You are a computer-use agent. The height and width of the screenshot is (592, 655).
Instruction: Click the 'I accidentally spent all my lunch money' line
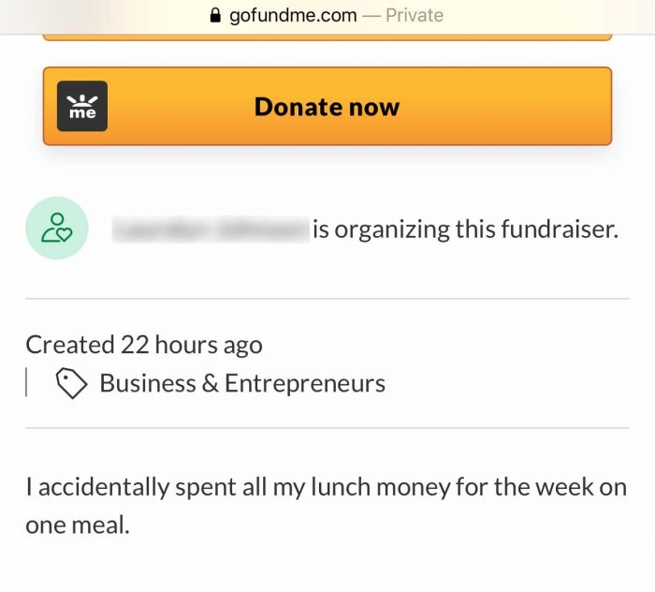[327, 487]
